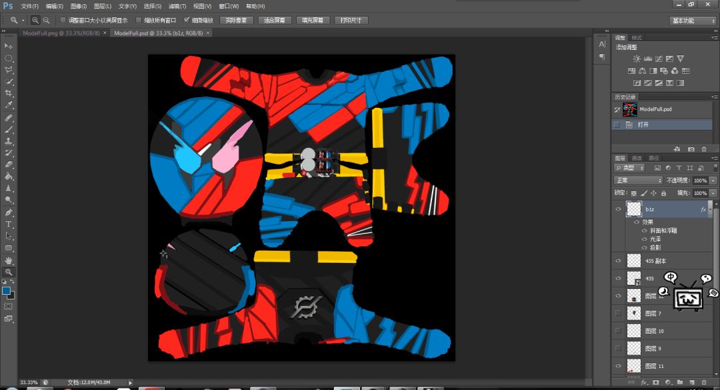The height and width of the screenshot is (390, 720).
Task: Select the Elliptical Marquee tool
Action: (8, 58)
